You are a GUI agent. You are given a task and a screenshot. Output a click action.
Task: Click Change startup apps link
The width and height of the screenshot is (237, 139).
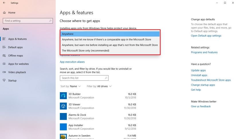point(203,85)
